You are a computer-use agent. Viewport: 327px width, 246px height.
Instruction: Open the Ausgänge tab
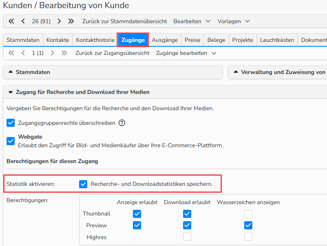(165, 40)
